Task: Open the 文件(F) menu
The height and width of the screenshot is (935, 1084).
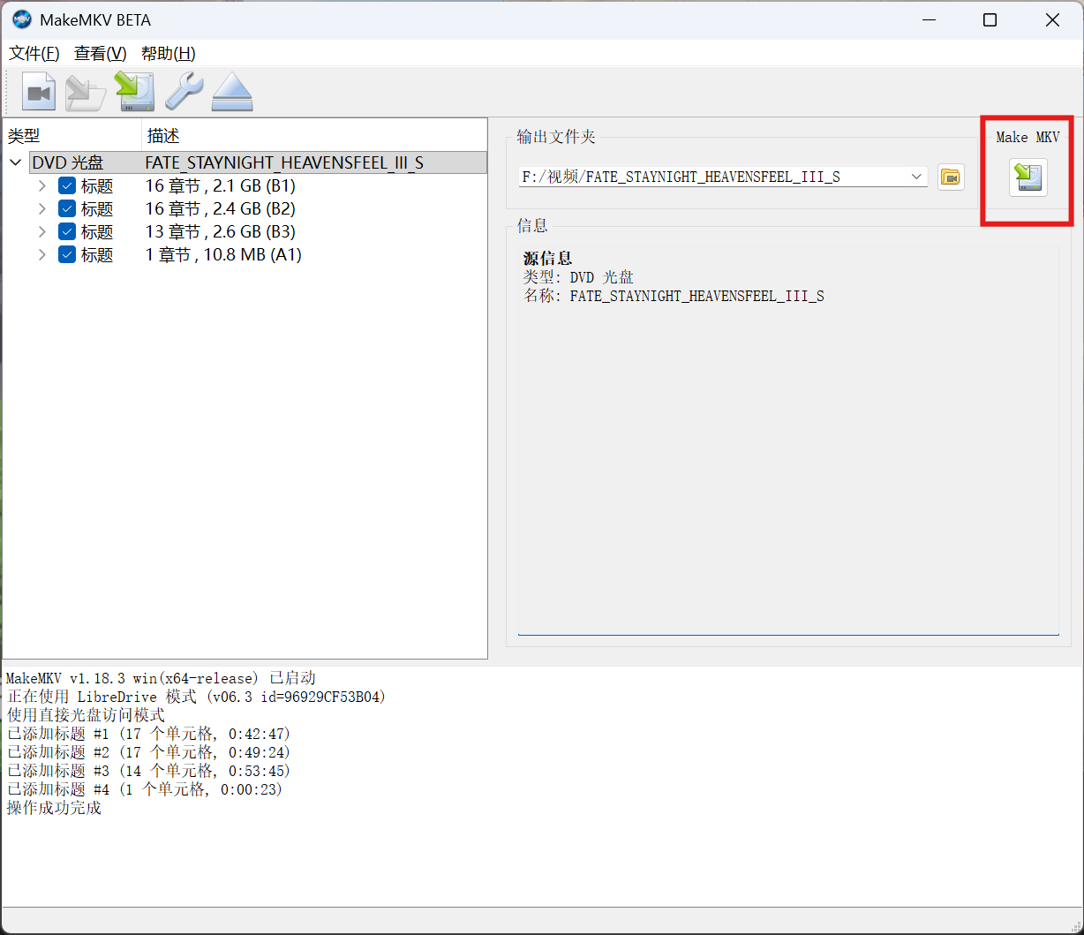Action: click(x=34, y=53)
